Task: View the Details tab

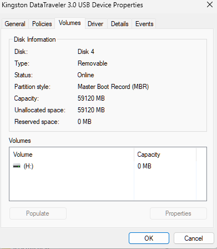Action: click(x=119, y=24)
